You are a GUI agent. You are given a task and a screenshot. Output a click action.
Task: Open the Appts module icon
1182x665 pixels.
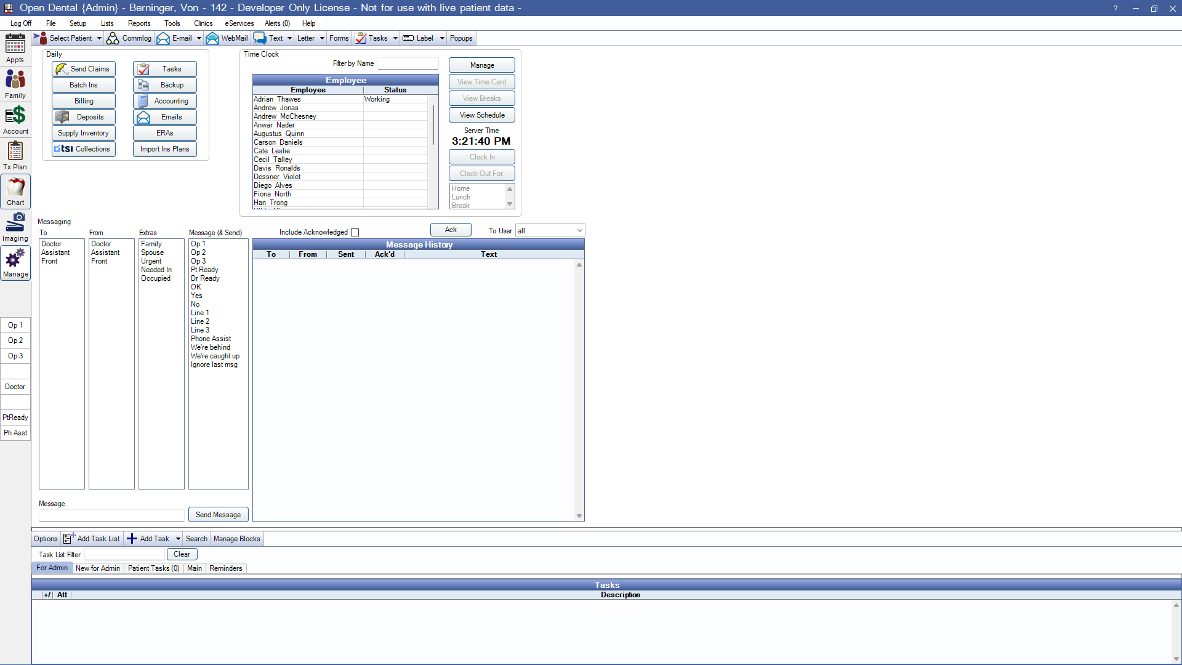point(15,48)
